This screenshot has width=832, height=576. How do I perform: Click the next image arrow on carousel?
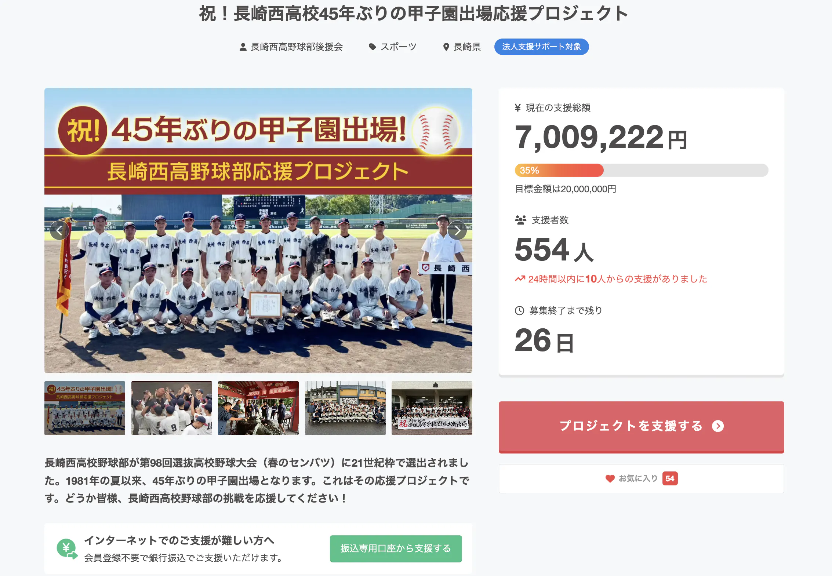[457, 230]
